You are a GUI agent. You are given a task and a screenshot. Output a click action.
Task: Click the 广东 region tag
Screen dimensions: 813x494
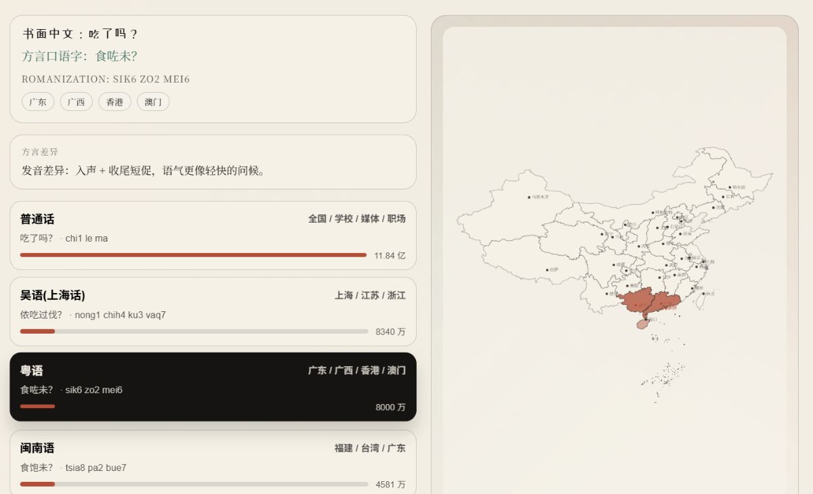[x=38, y=102]
